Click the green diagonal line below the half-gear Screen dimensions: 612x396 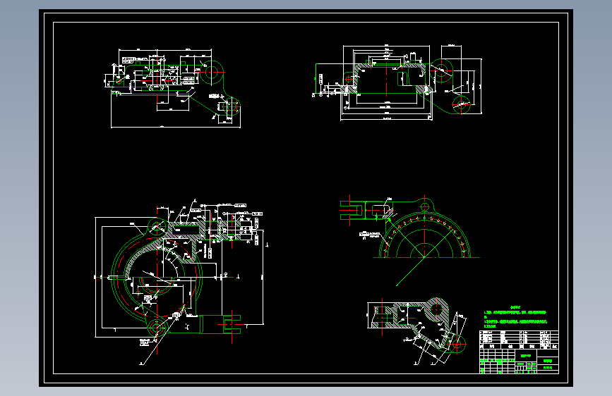click(411, 272)
